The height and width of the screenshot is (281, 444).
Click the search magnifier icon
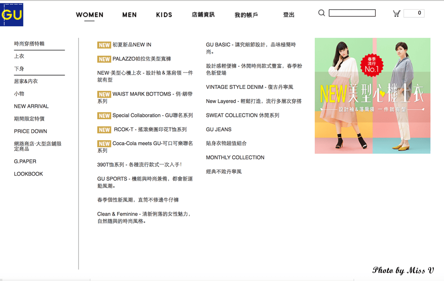[x=321, y=13]
